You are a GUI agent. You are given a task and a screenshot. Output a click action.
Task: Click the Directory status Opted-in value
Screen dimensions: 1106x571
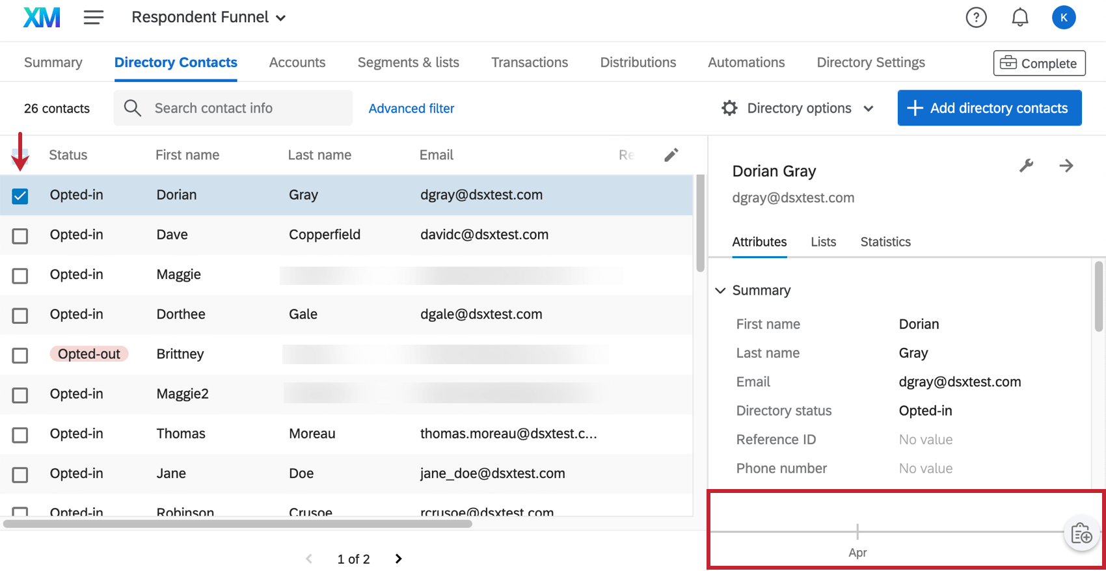[926, 411]
